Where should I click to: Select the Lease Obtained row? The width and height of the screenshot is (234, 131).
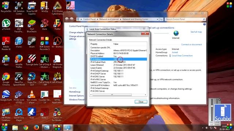click(118, 65)
